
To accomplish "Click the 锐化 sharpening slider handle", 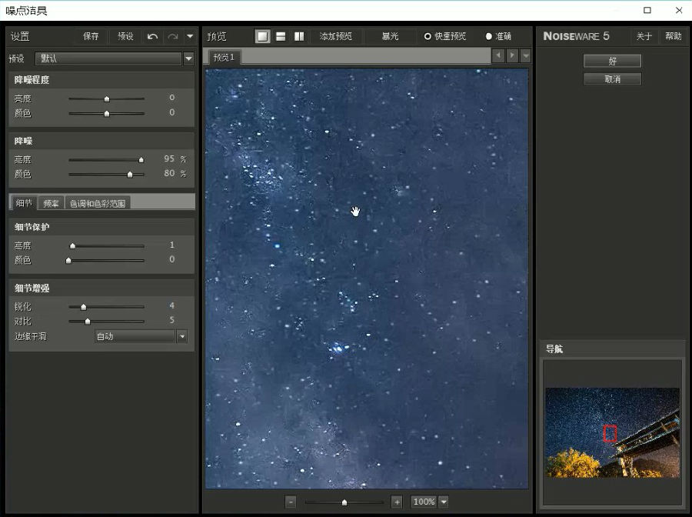I will [83, 307].
